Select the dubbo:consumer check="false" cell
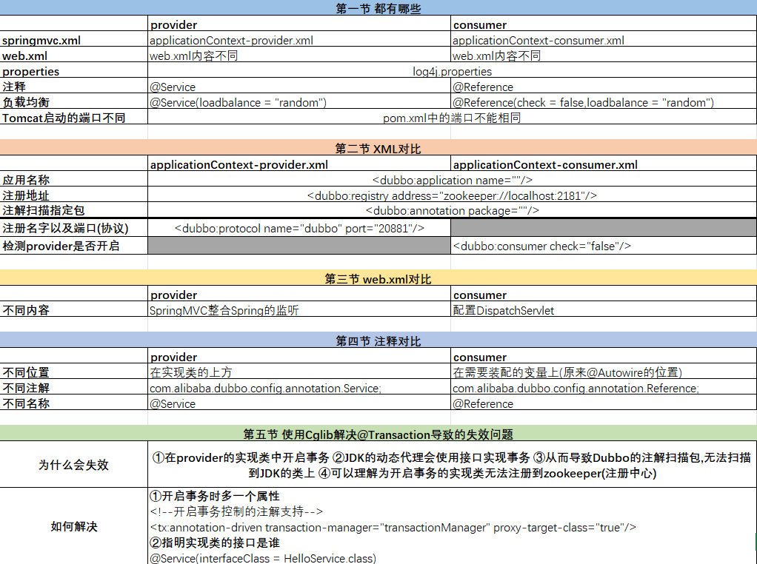Viewport: 757px width, 564px height. 541,246
